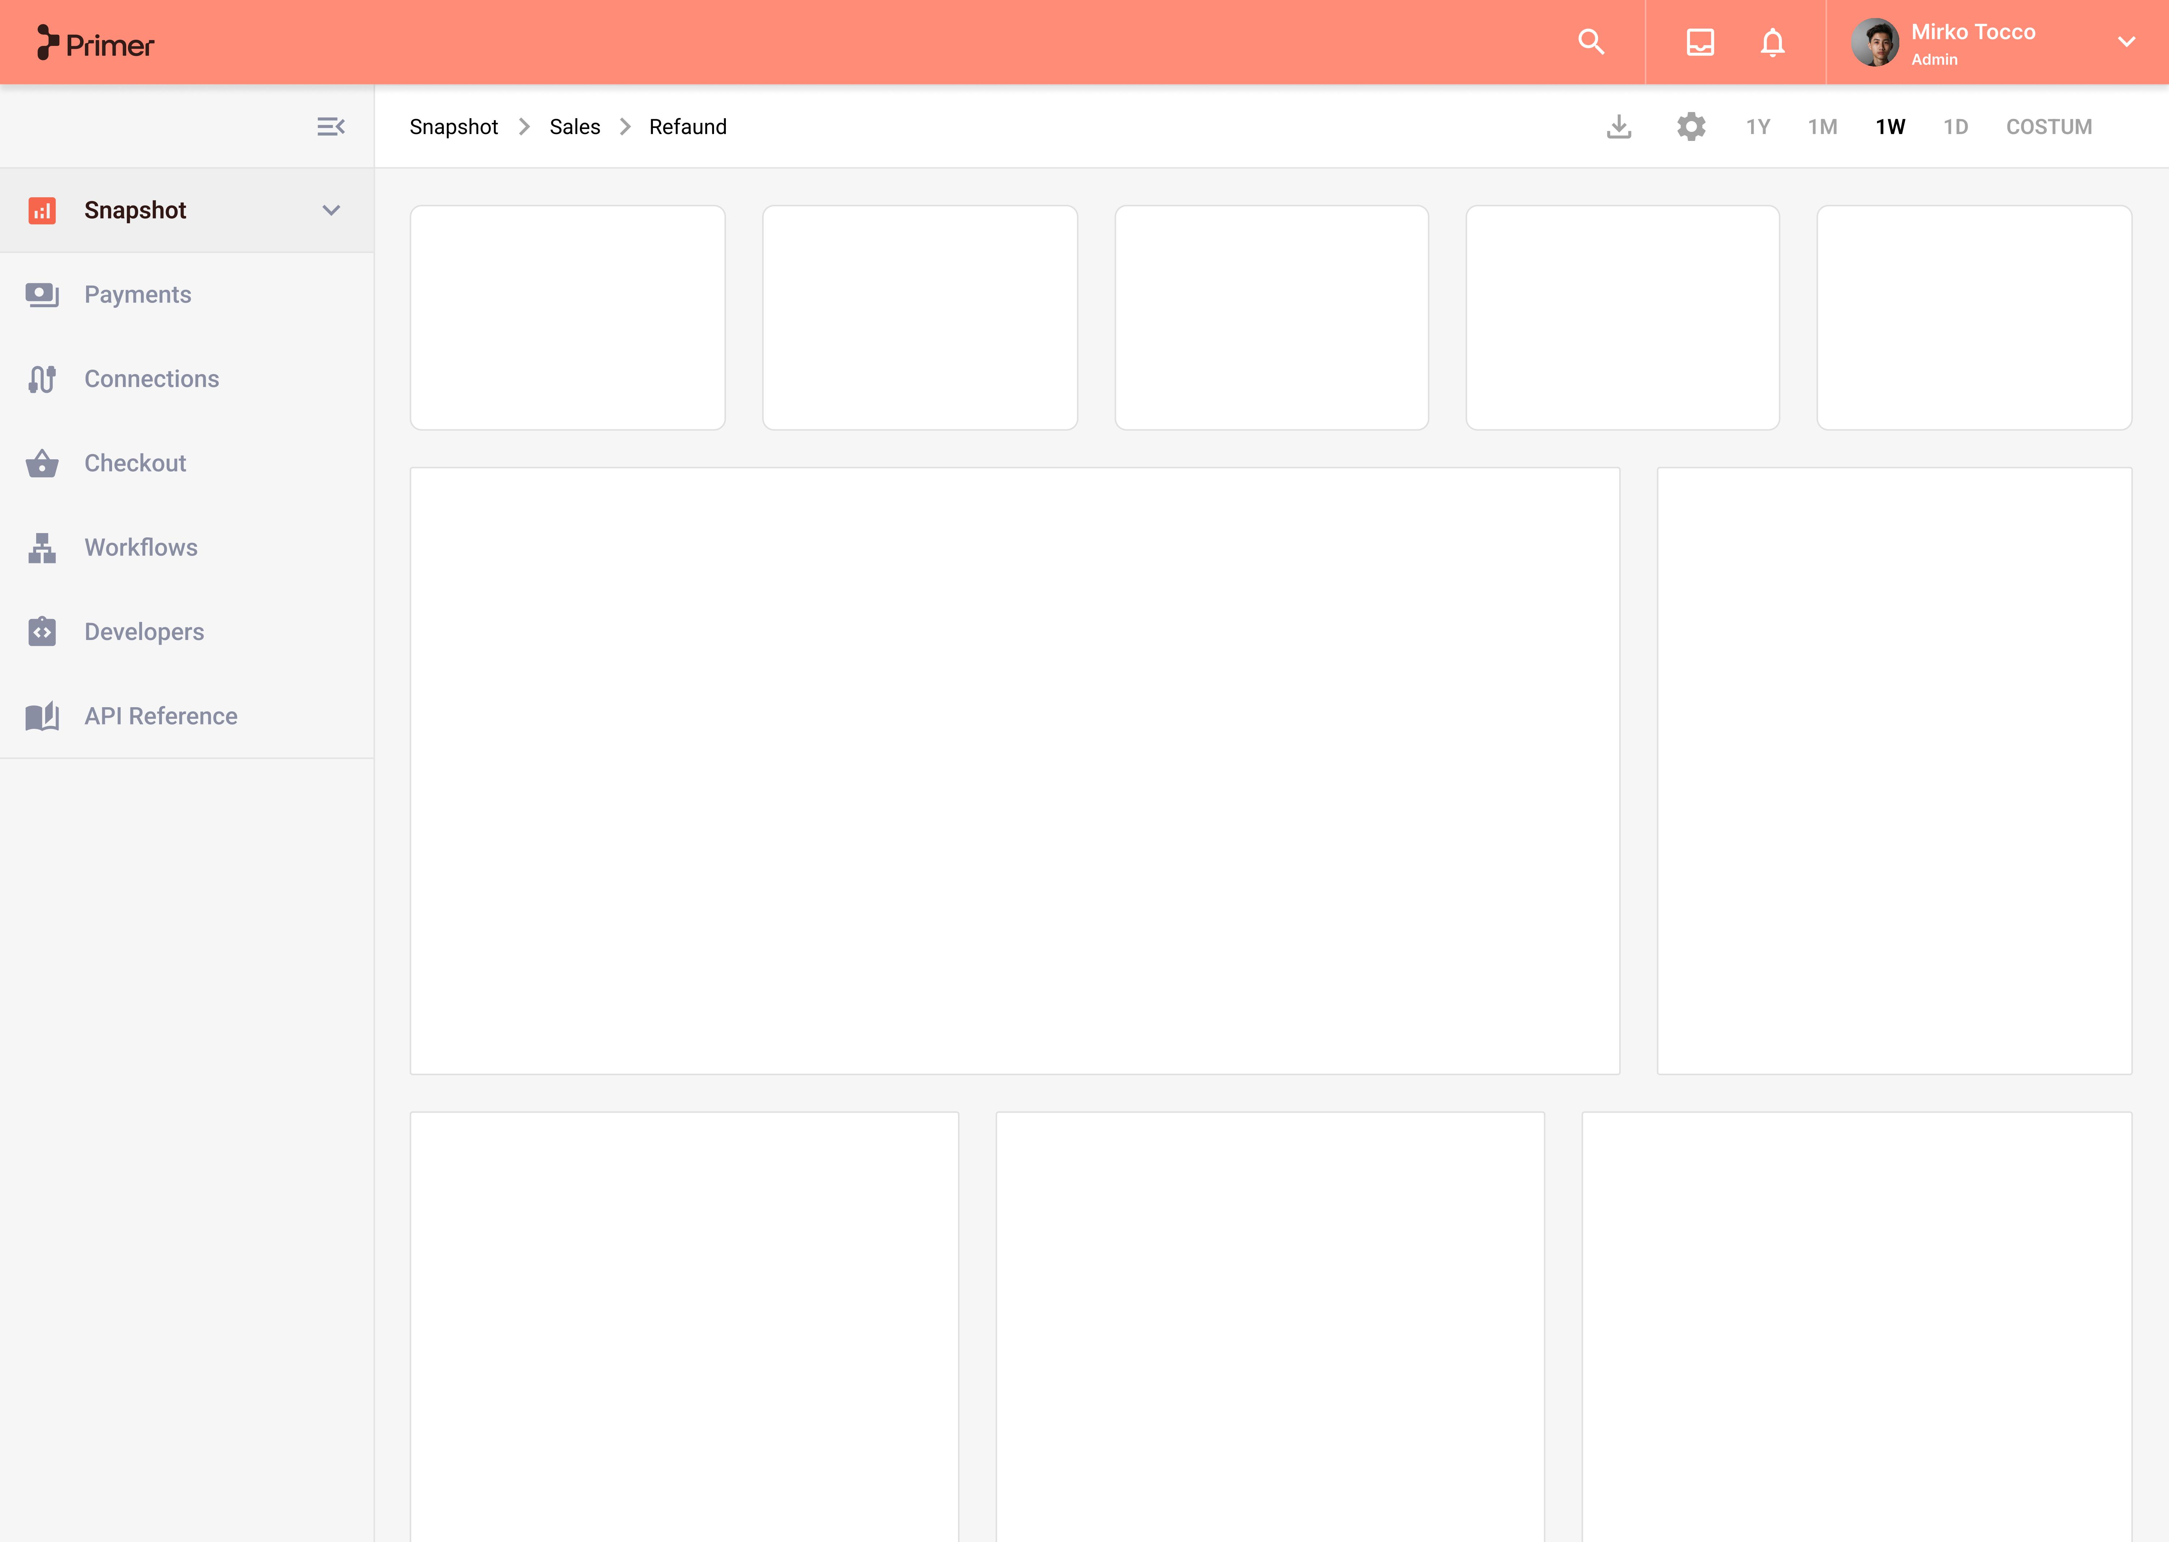Open settings with the gear icon

pos(1691,126)
